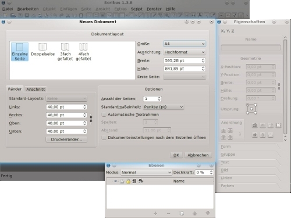This screenshot has width=291, height=218.
Task: Click the Cut scissors toolbar icon
Action: pyautogui.click(x=68, y=15)
